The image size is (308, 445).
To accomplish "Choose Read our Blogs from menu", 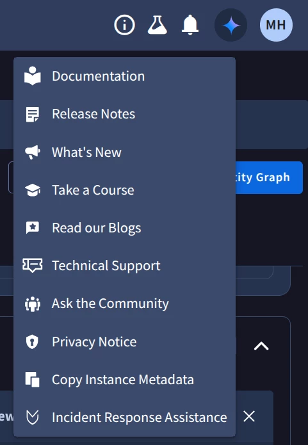I will click(124, 228).
